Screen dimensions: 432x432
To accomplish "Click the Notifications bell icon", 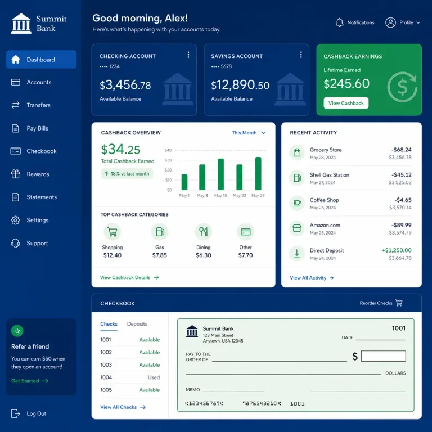I will [339, 22].
